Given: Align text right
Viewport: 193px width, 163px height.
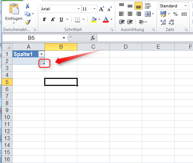Looking at the screenshot, I should 138,14.
